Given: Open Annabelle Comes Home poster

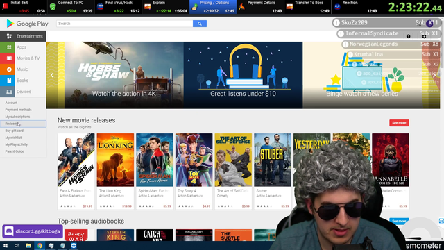Looking at the screenshot, I should coord(391,160).
